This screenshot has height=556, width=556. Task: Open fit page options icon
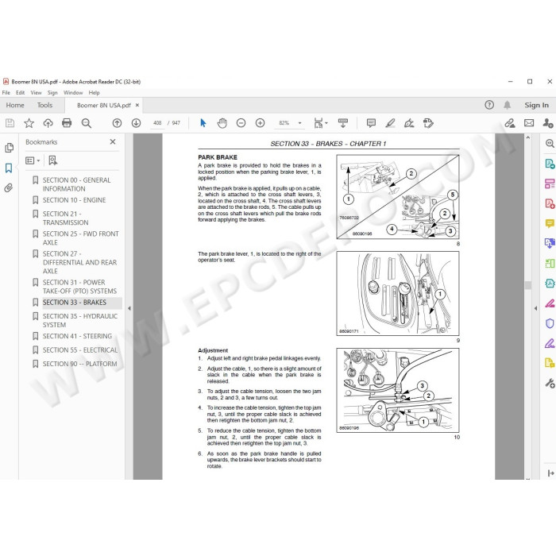(321, 123)
